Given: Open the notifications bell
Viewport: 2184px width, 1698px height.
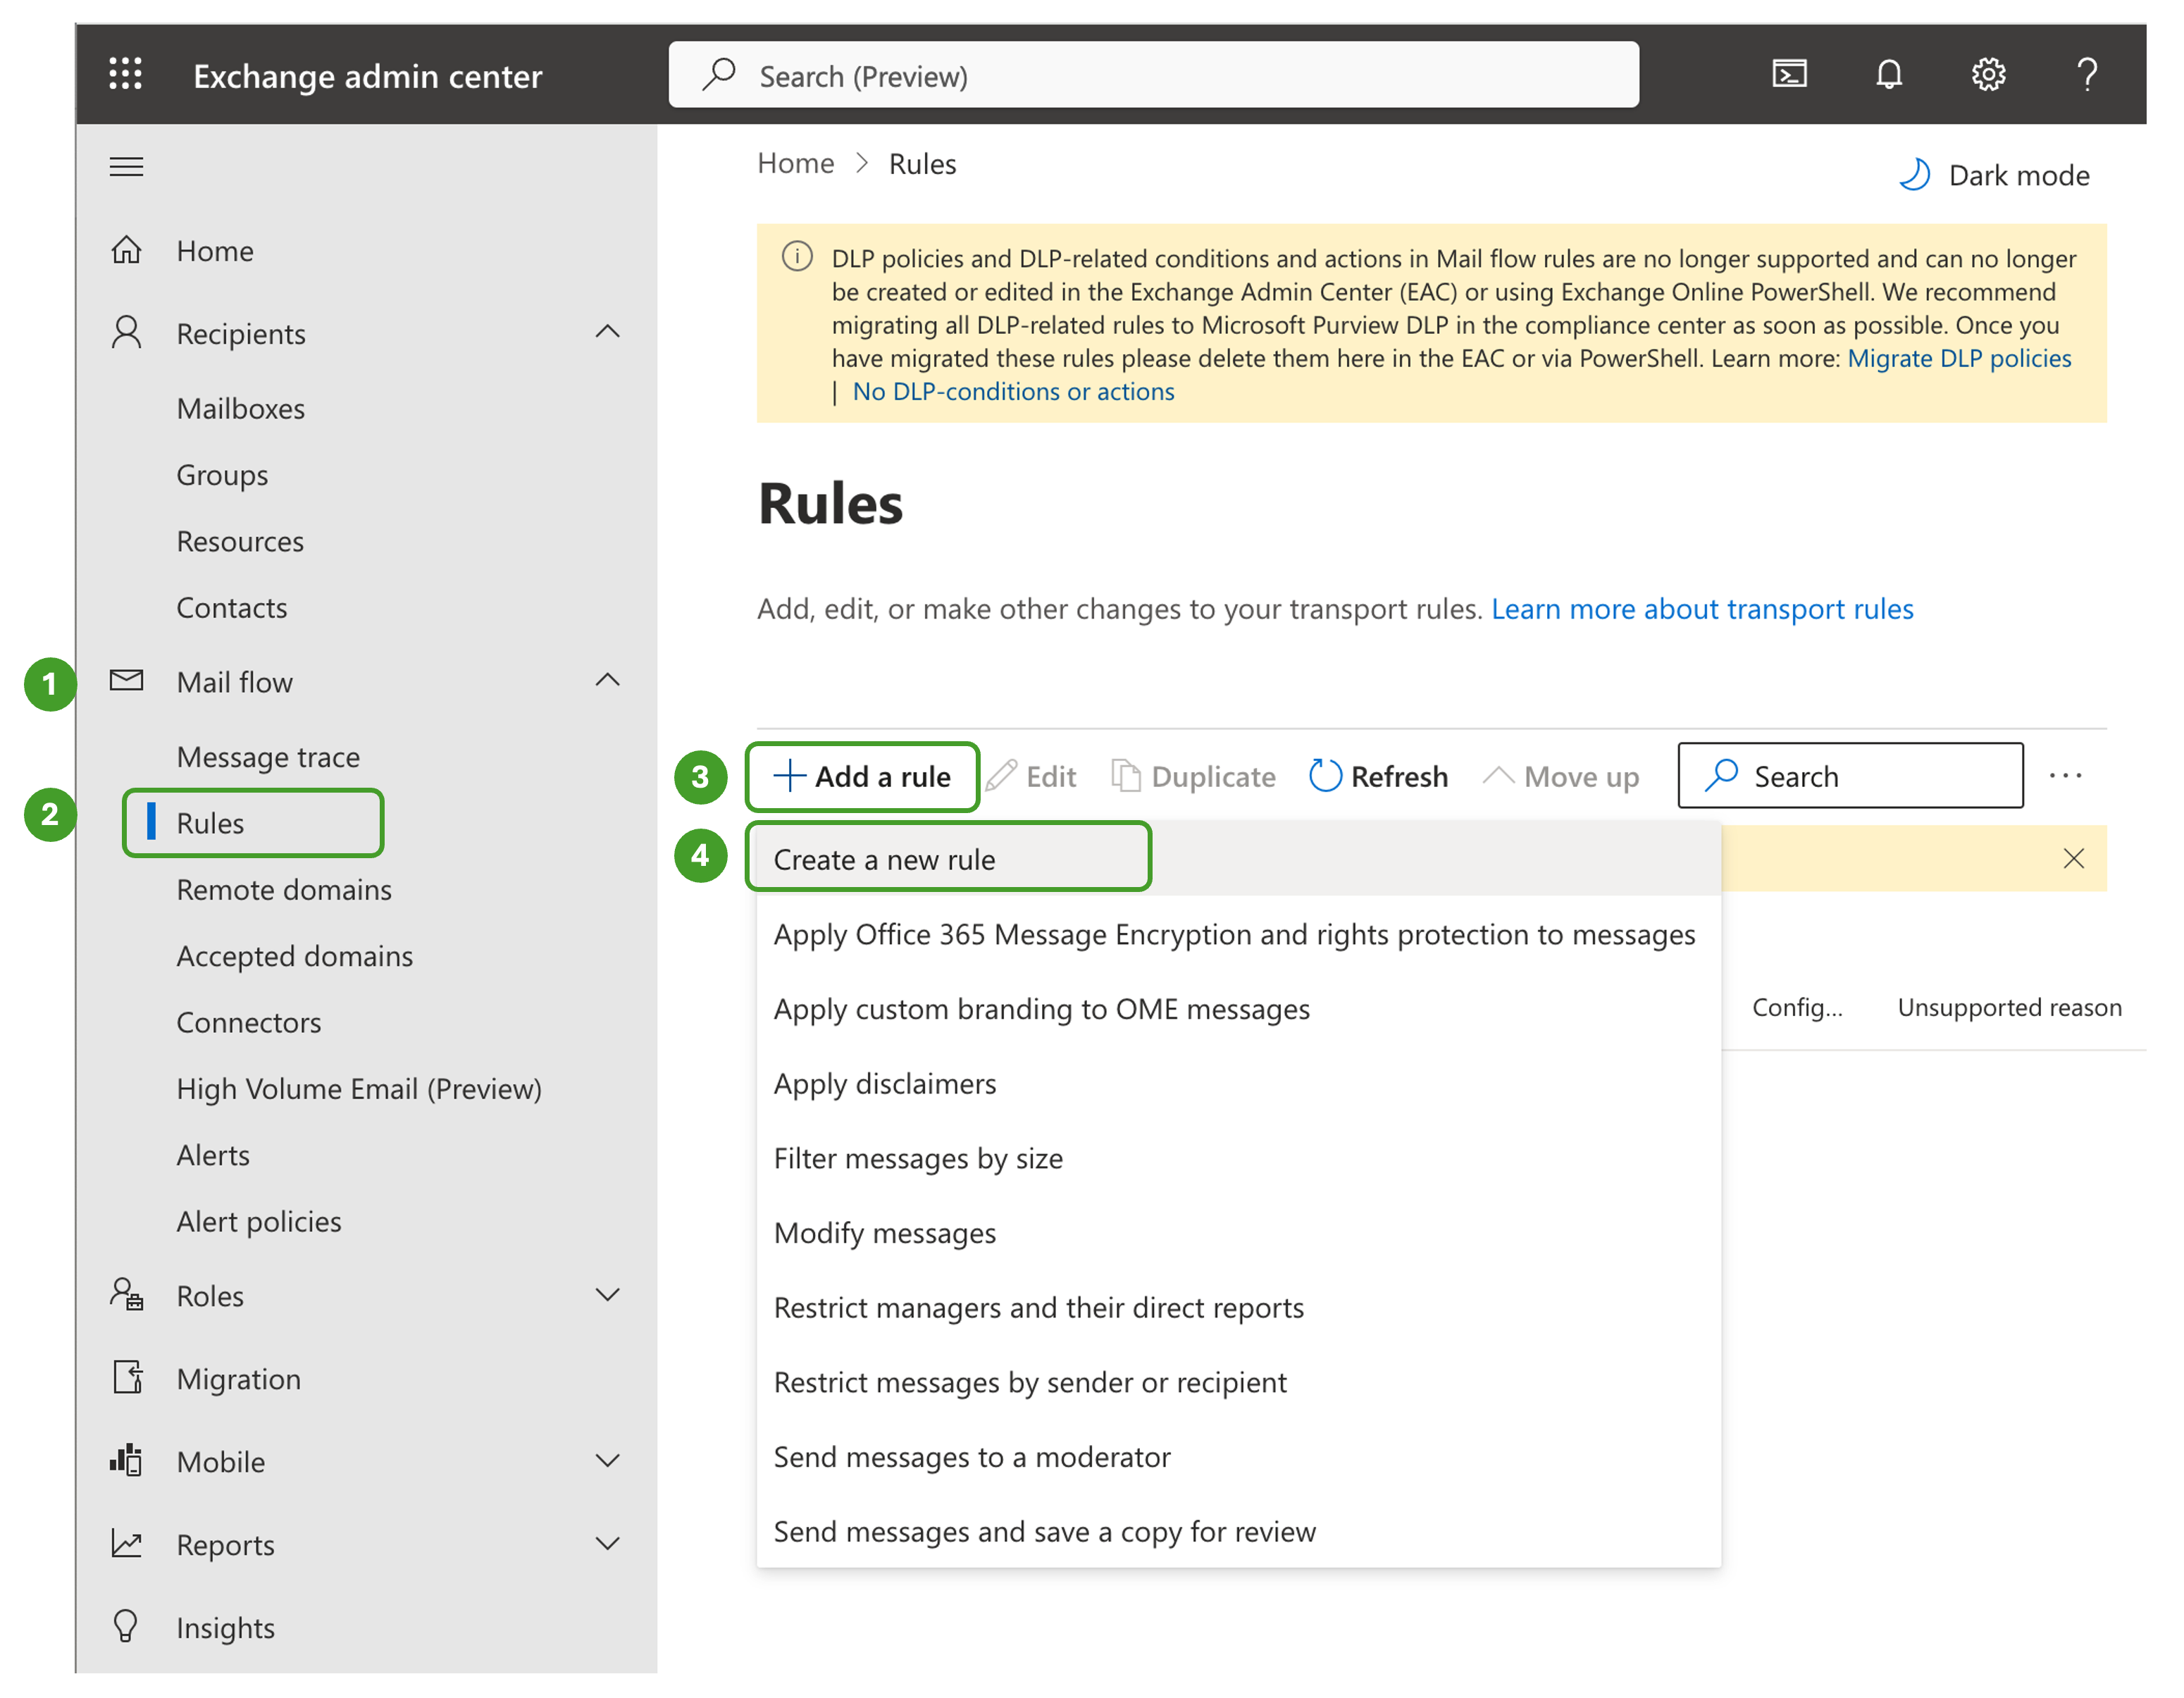Looking at the screenshot, I should pyautogui.click(x=1888, y=75).
